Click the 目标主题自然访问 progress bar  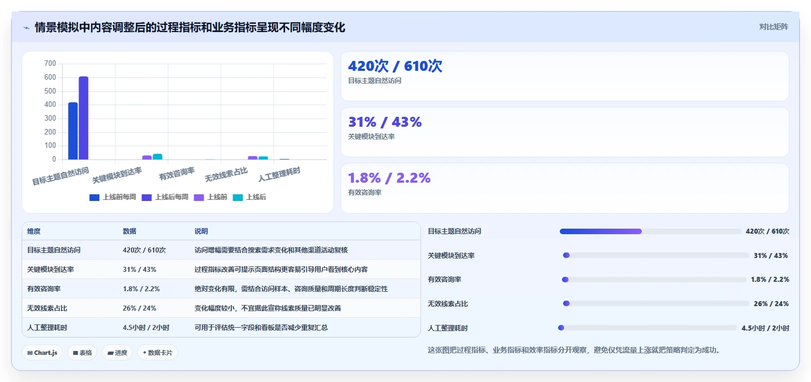point(651,231)
